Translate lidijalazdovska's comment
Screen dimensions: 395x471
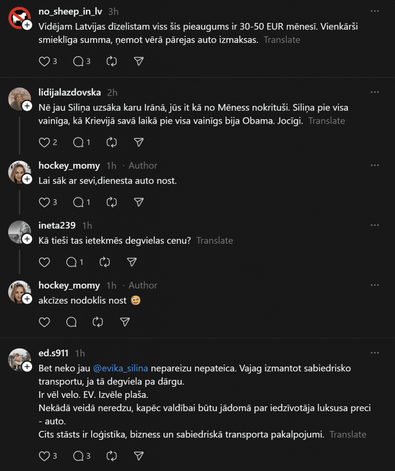click(326, 121)
